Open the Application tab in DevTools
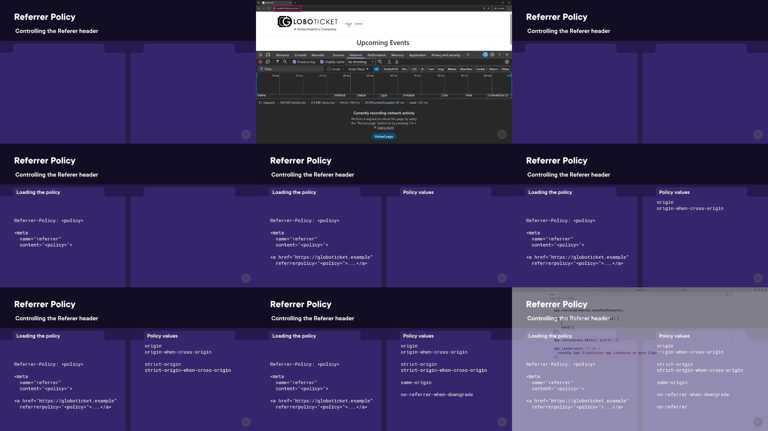The width and height of the screenshot is (768, 431). 417,55
